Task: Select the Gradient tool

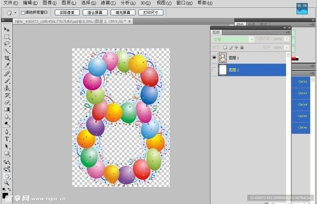Action: tap(7, 109)
